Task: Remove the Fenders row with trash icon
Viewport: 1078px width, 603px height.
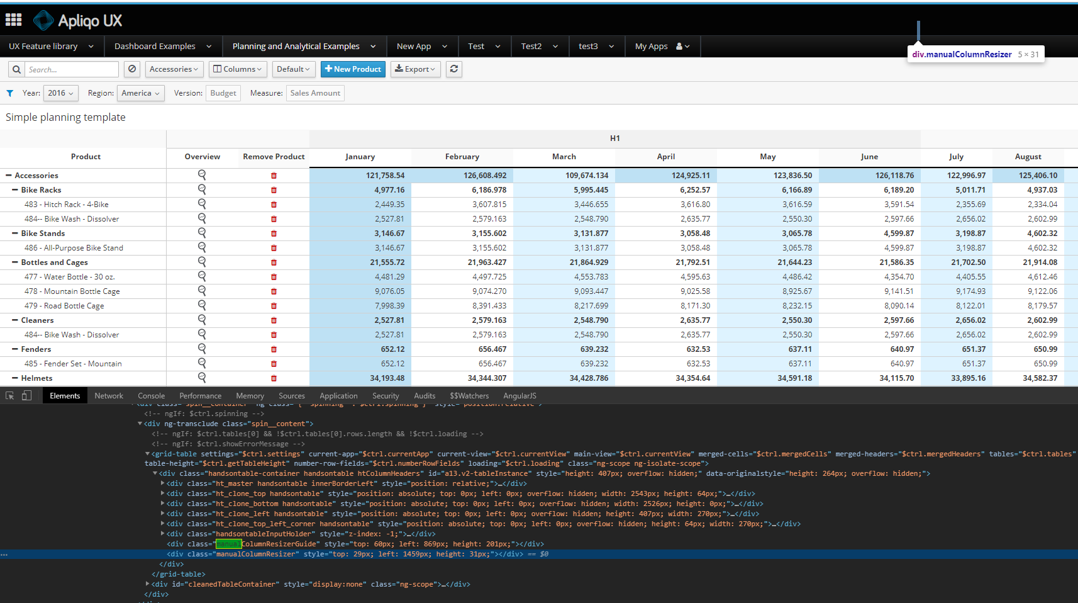Action: tap(274, 349)
